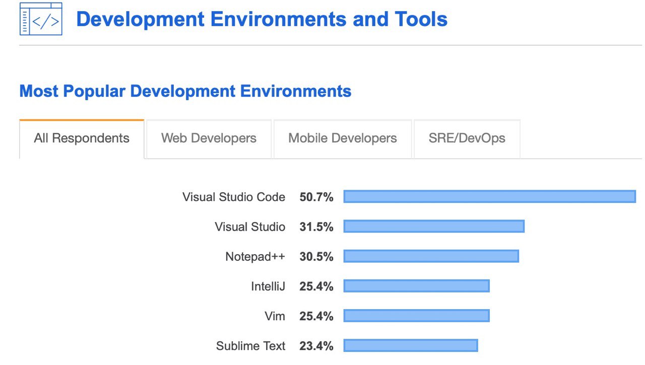Click the Notepad++ bar in chart
The height and width of the screenshot is (365, 645).
point(431,256)
